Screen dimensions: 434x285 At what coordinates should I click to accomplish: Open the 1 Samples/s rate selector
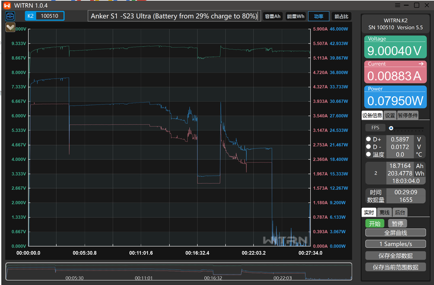395,244
